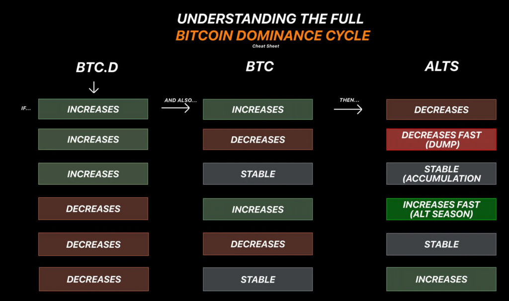Screen dimensions: 509x301
Task: Click the INCREASES FAST (ALT SEASON) box
Action: tap(441, 209)
